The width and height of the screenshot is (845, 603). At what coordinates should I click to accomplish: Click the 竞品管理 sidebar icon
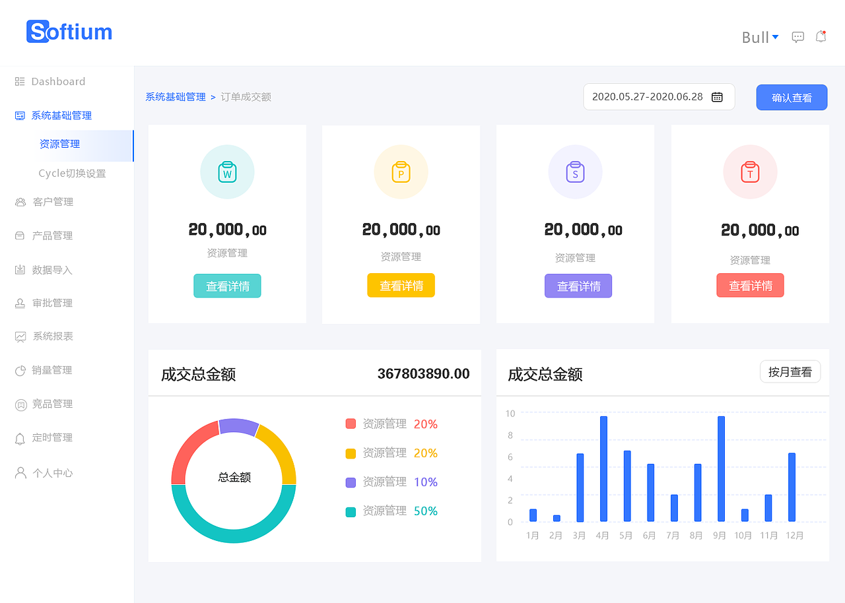pyautogui.click(x=20, y=404)
